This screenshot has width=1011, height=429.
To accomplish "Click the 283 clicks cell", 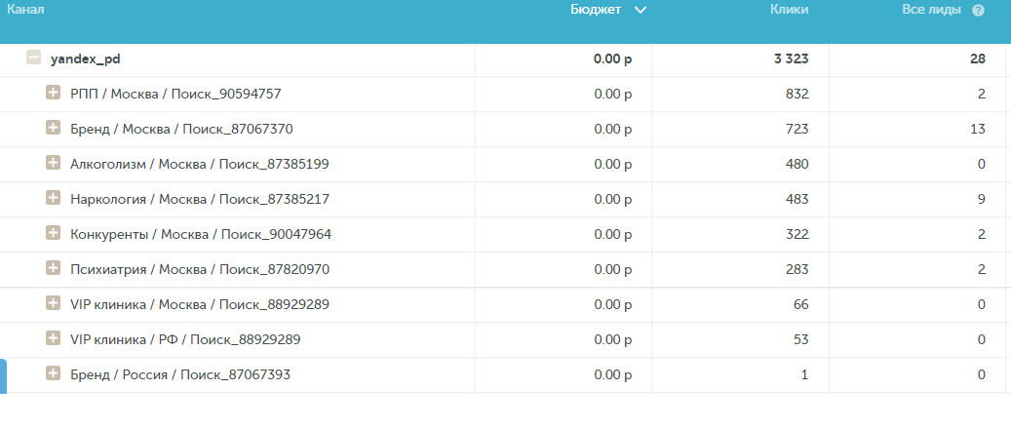I will click(x=797, y=269).
